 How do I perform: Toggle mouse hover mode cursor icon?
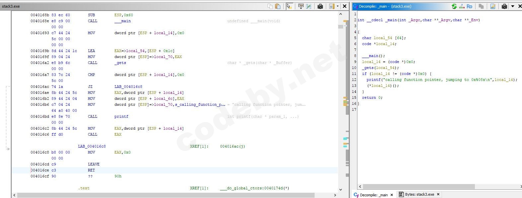[289, 6]
